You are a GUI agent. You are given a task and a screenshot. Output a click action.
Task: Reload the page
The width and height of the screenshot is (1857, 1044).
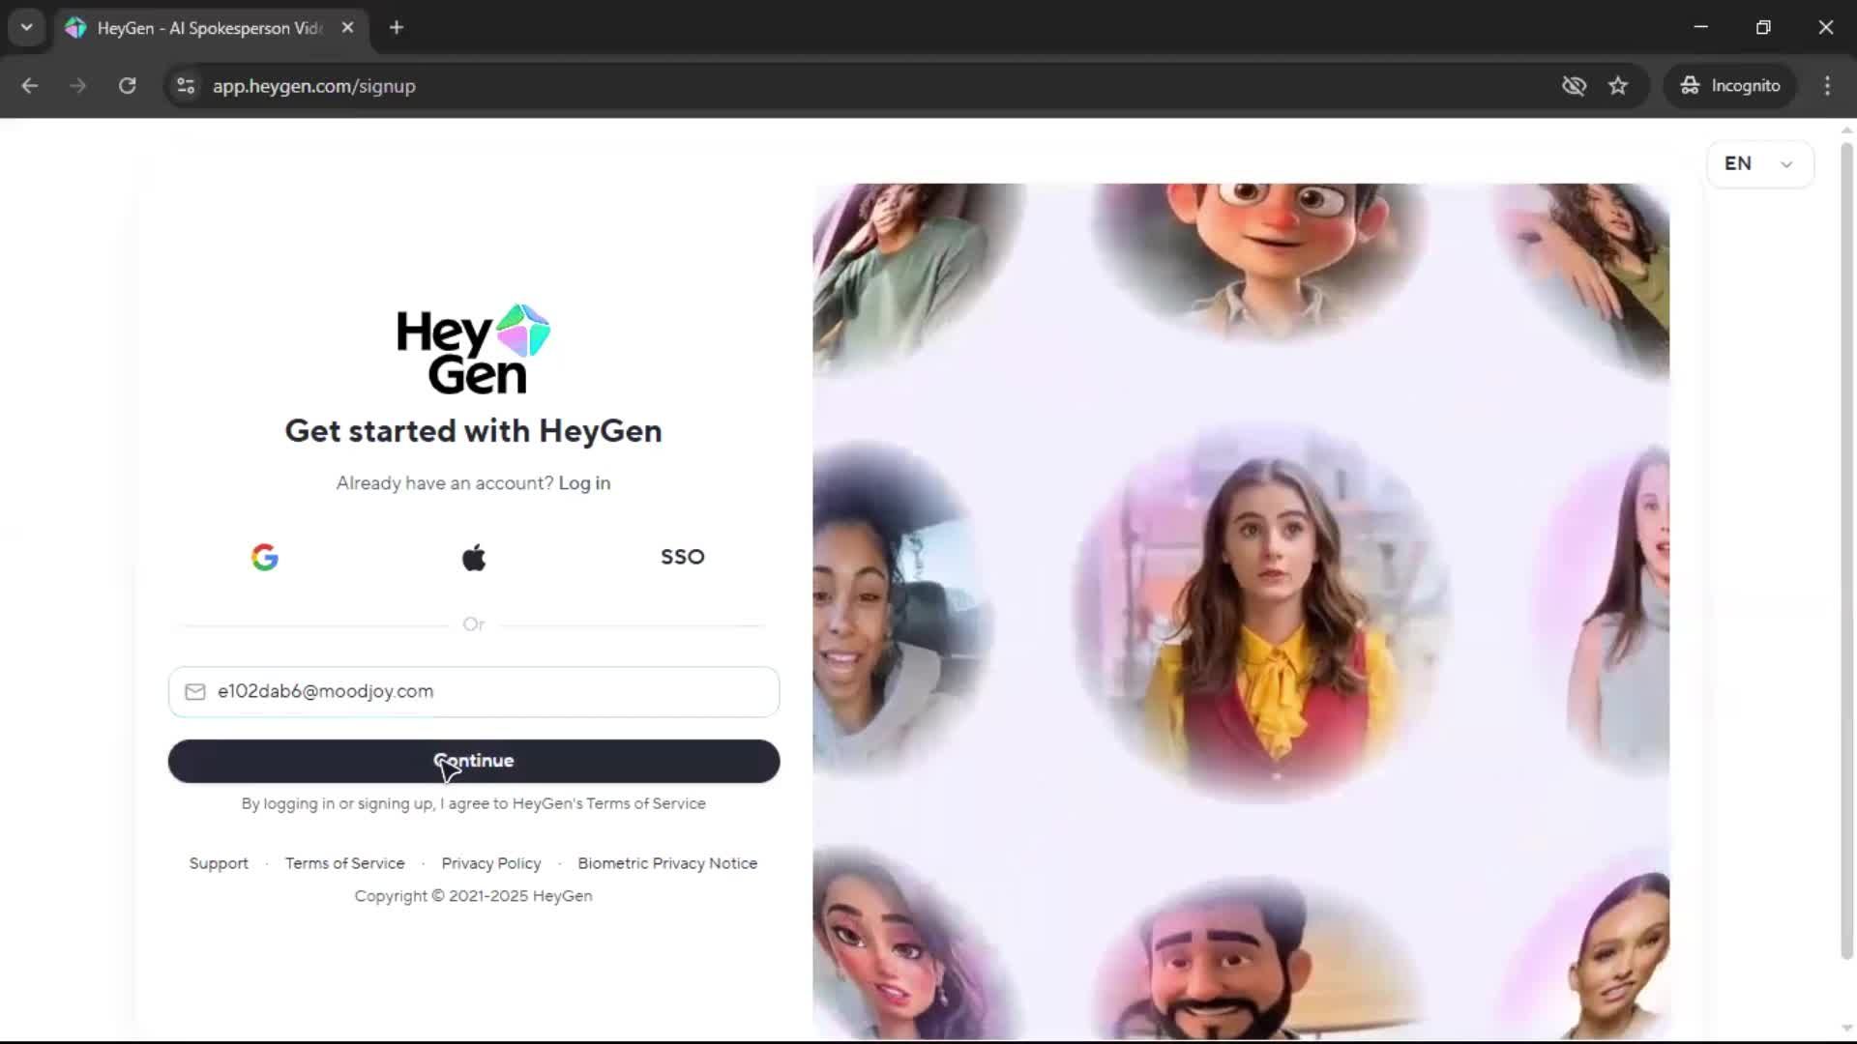click(x=127, y=86)
